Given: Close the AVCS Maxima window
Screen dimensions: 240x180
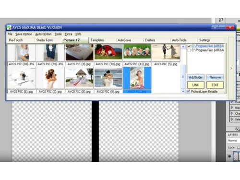Looking at the screenshot, I should coord(230,27).
